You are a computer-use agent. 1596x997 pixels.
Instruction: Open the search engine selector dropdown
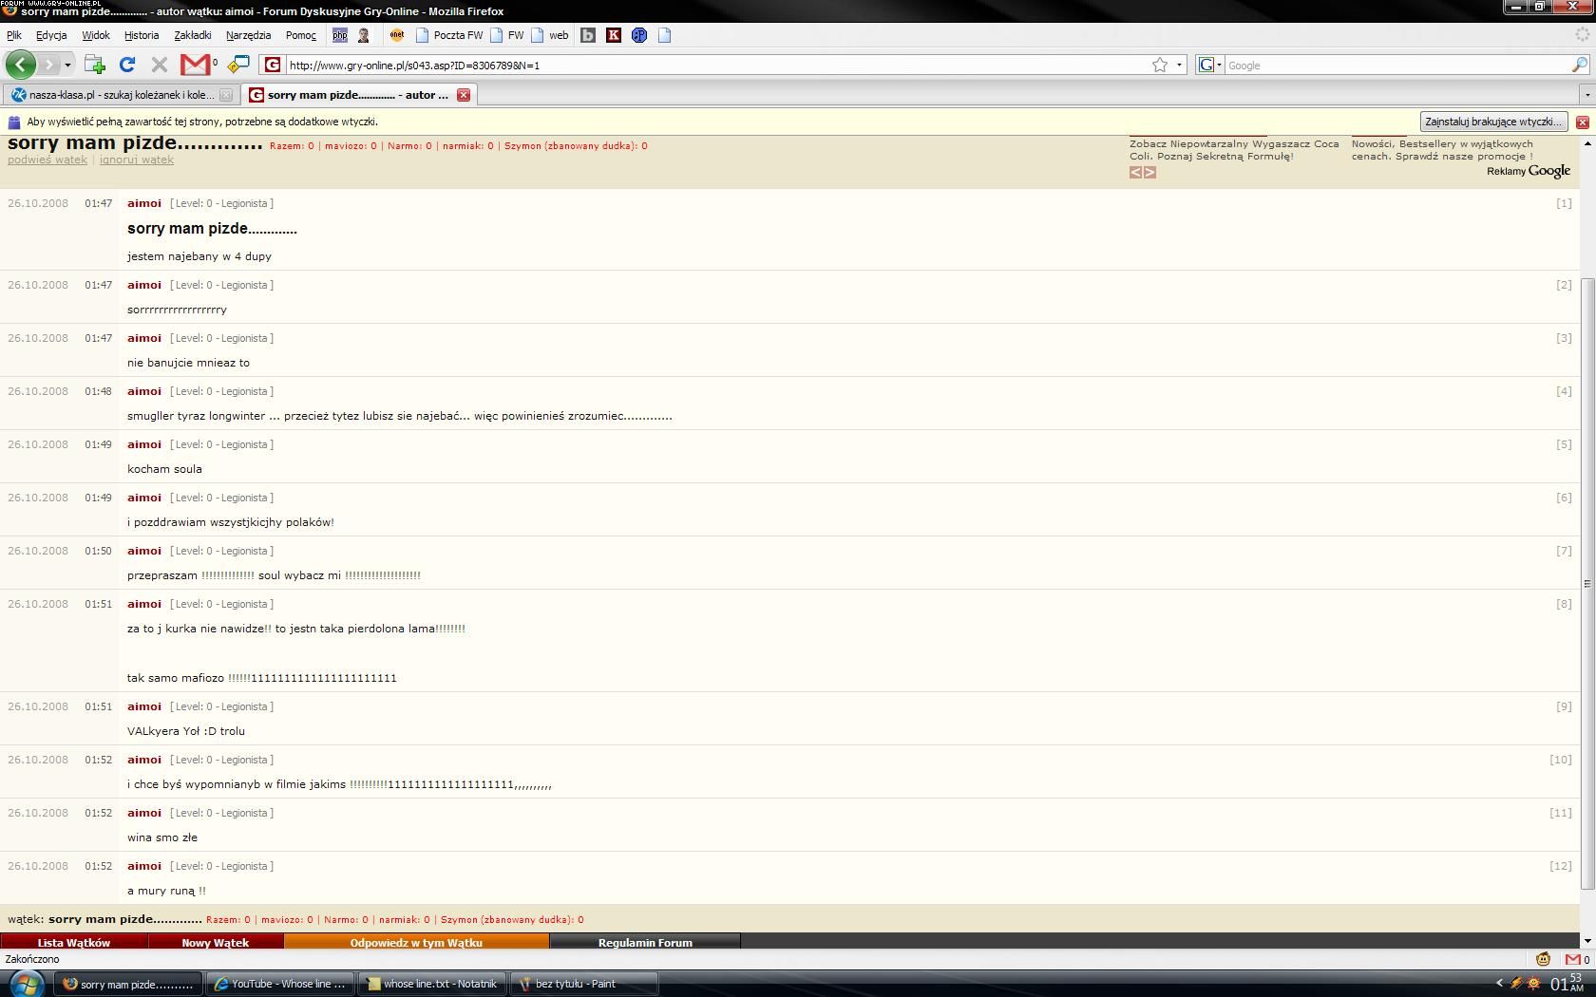pos(1209,65)
